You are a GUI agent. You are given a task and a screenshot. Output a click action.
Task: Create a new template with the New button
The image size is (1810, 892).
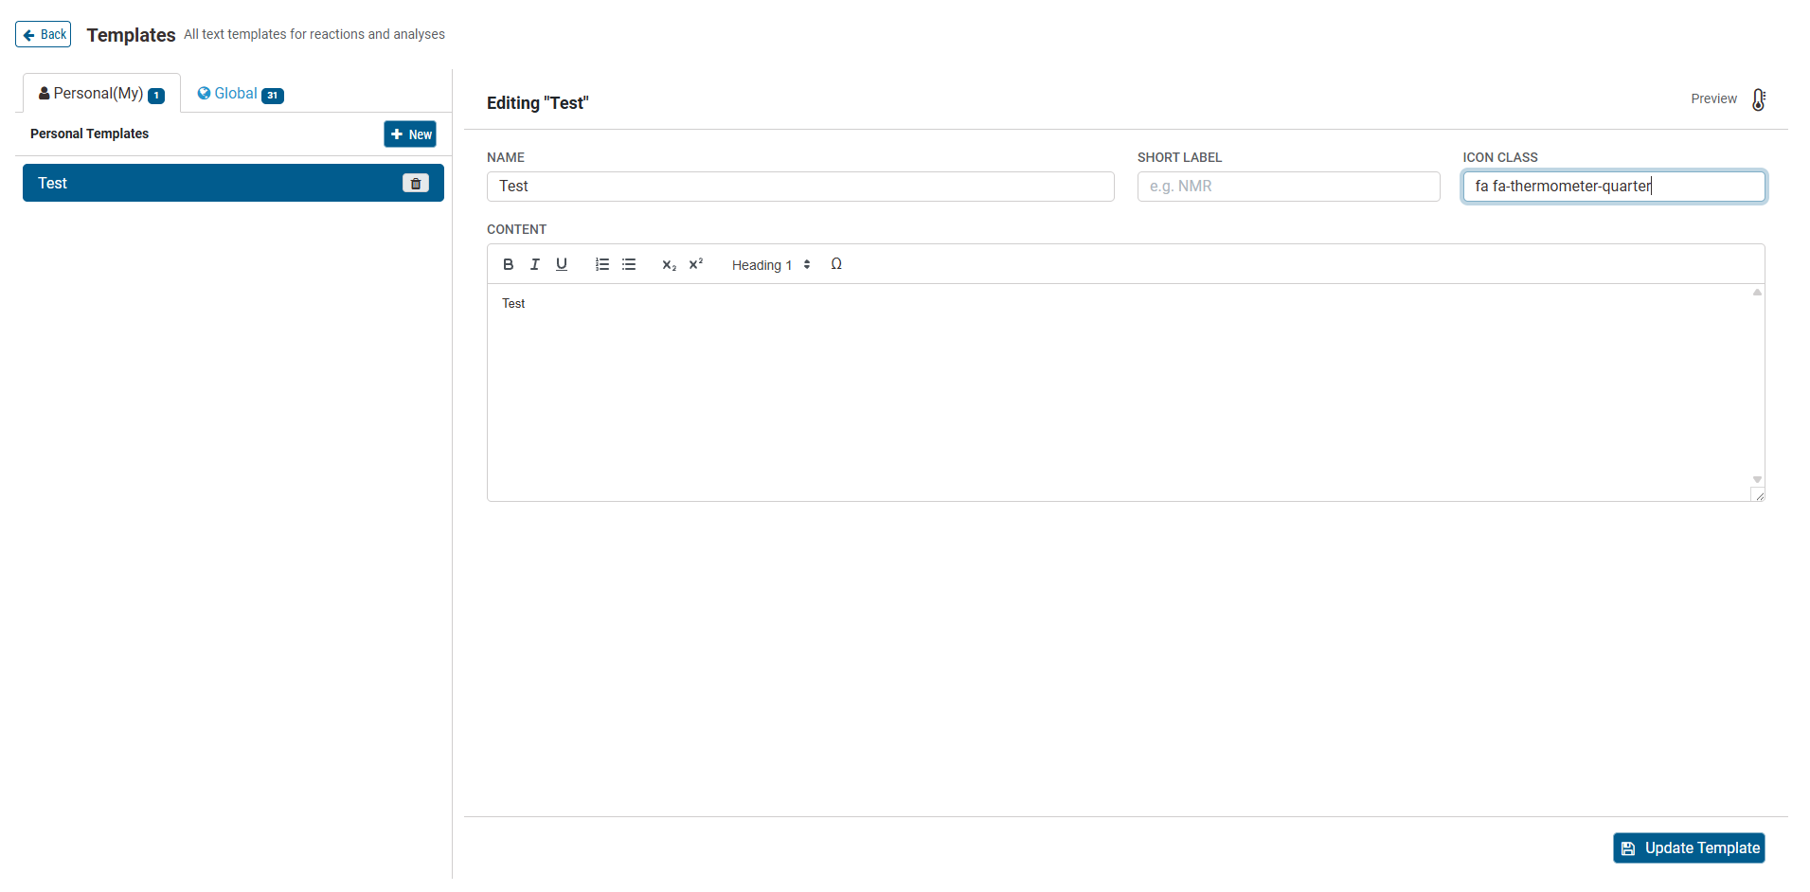(409, 134)
